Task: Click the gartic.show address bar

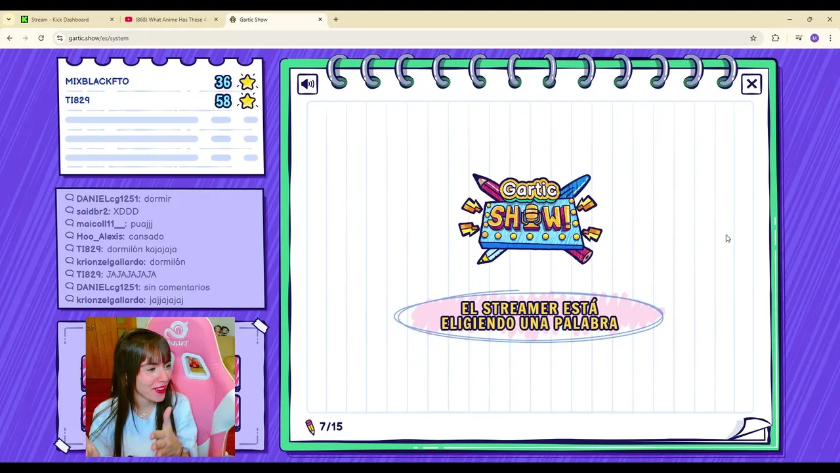Action: click(407, 38)
